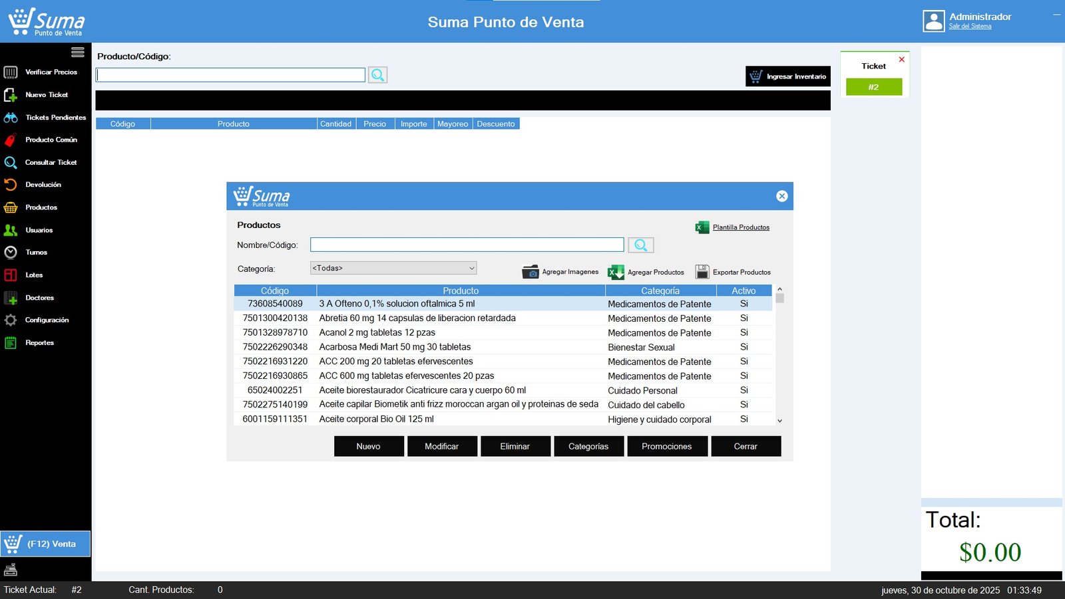Switch to the Reportes section
This screenshot has width=1065, height=599.
pos(10,342)
